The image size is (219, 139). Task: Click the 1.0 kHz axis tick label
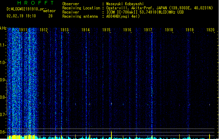pos(3,63)
